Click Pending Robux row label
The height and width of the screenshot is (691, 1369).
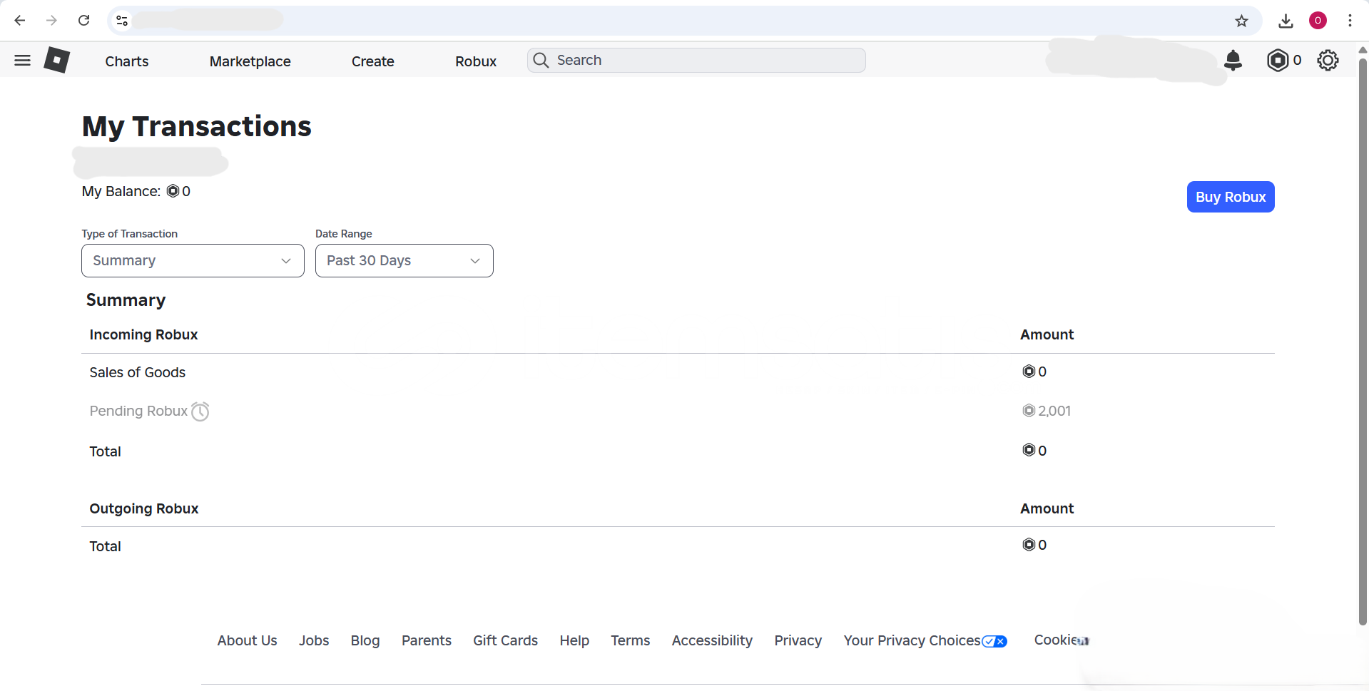[x=138, y=411]
